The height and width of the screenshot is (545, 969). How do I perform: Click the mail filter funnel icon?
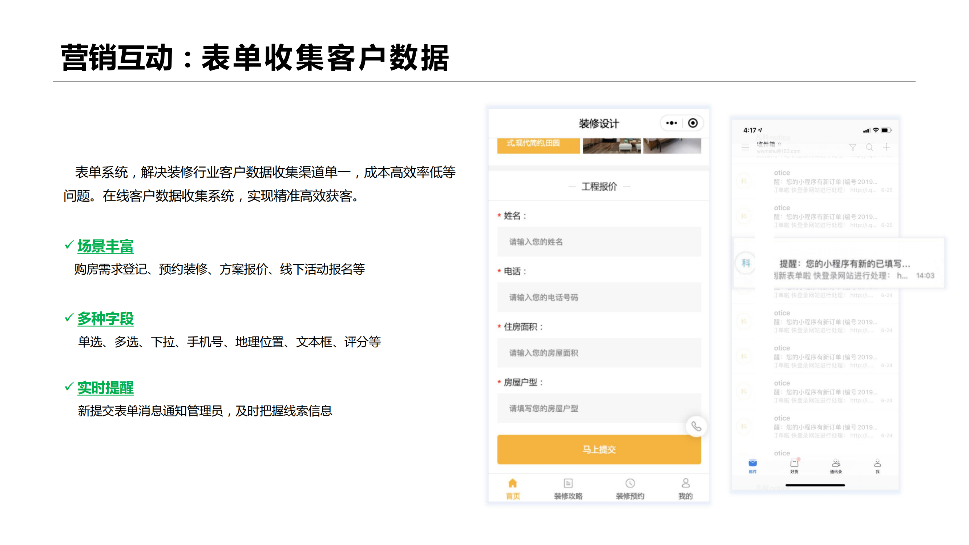852,147
